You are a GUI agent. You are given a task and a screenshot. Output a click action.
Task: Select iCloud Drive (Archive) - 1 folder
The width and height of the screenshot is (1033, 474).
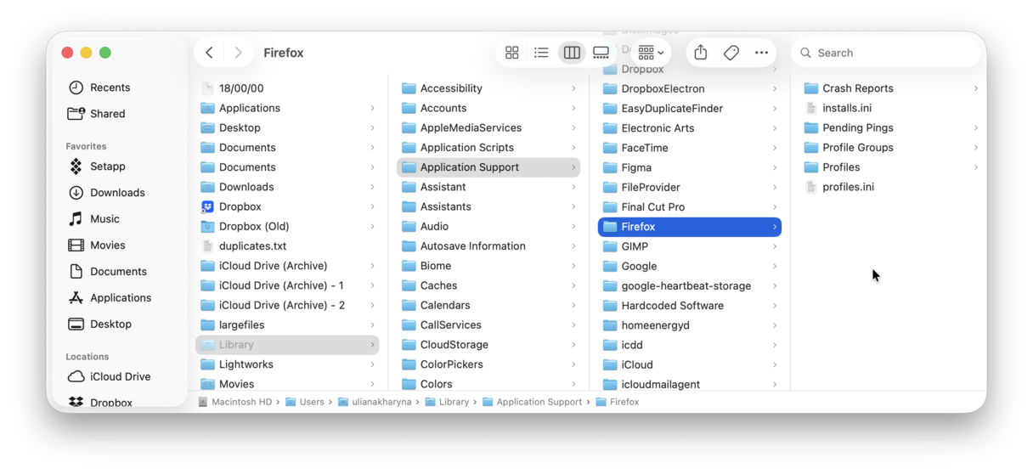point(287,285)
